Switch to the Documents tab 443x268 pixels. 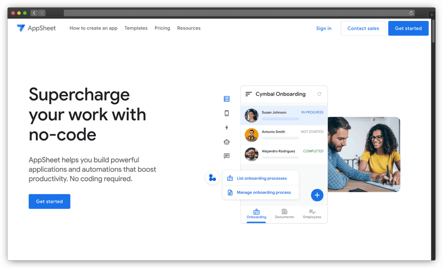point(284,214)
